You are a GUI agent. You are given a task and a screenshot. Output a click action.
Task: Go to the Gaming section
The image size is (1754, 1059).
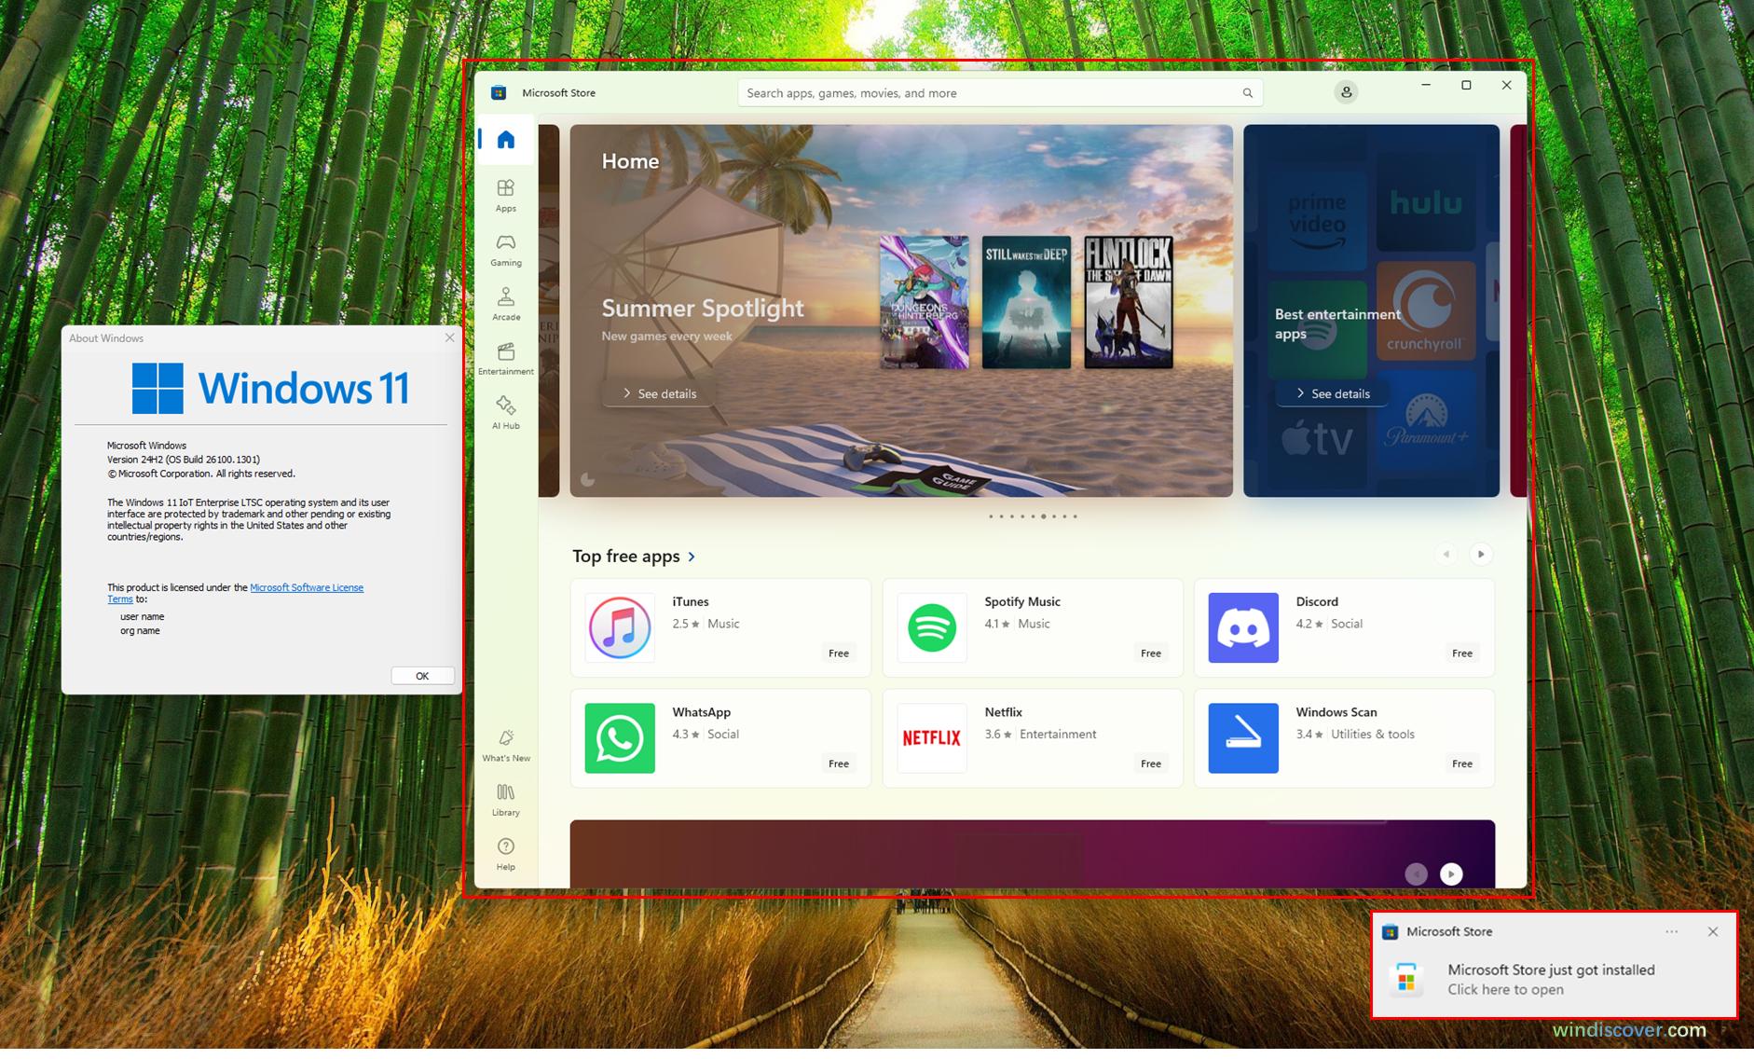click(x=506, y=250)
